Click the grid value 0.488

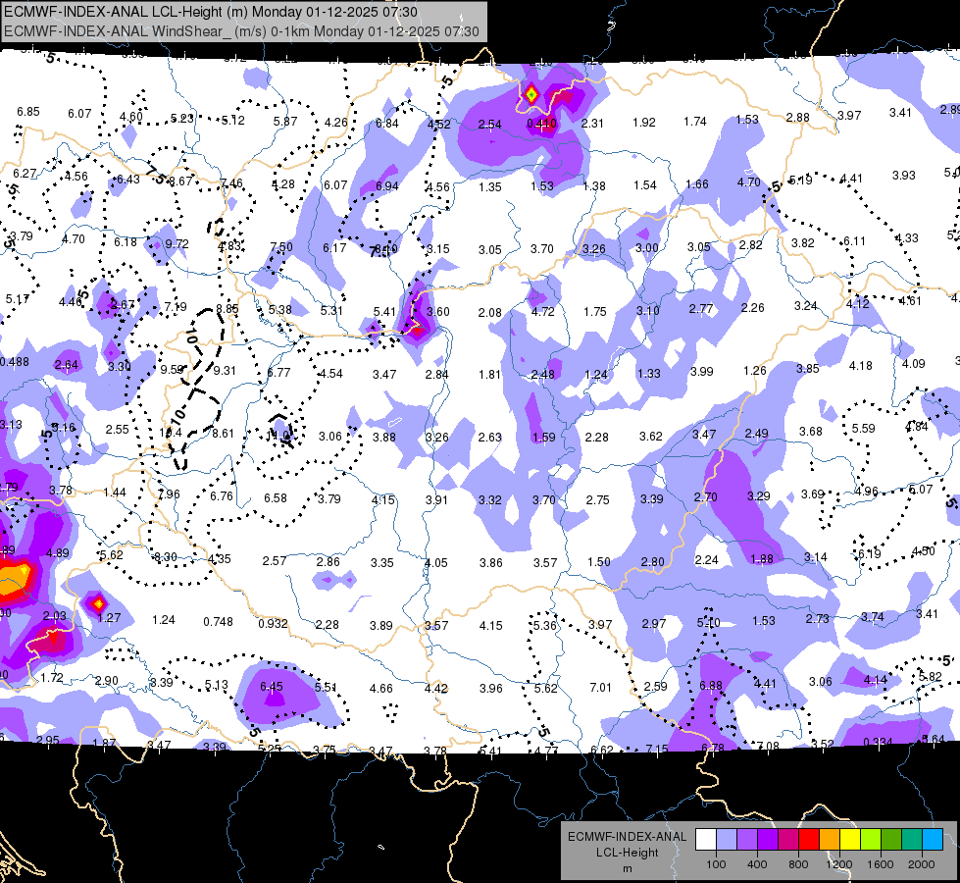(x=14, y=361)
